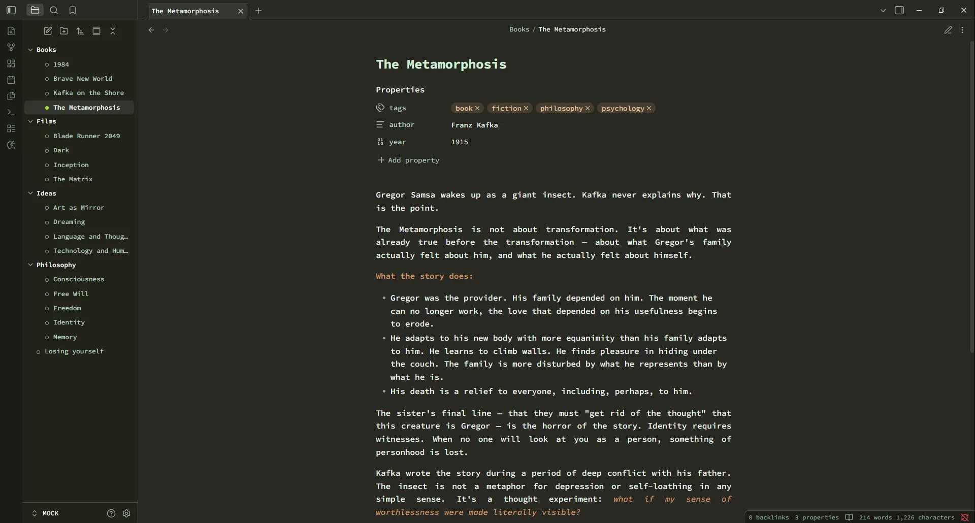This screenshot has width=975, height=523.
Task: Close The Metamorphosis tab
Action: [241, 11]
